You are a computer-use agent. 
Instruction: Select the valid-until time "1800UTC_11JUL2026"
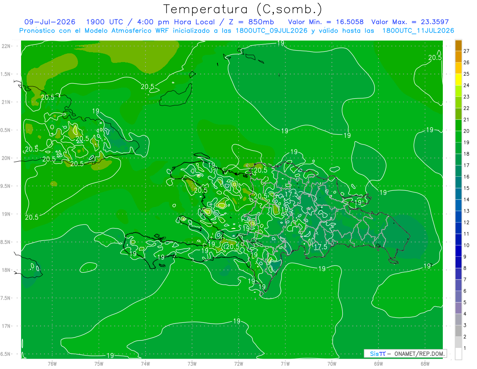click(x=418, y=31)
